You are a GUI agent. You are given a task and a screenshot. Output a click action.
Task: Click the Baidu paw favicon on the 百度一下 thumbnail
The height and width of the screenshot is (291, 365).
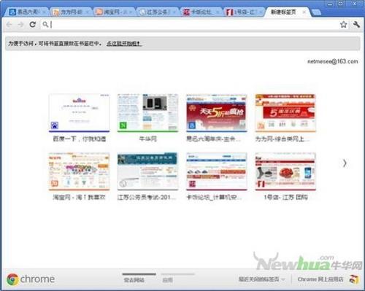55,125
